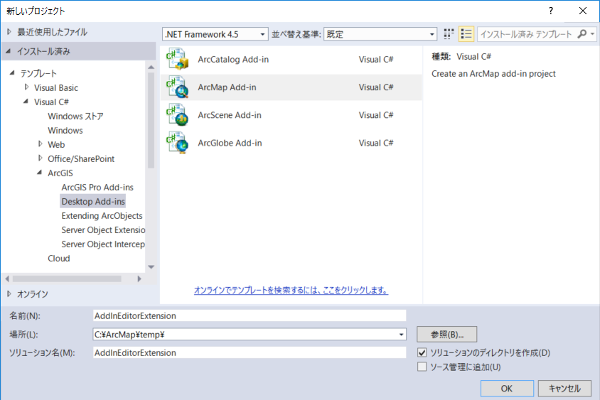Enable ソース管理に追加 checkbox
The width and height of the screenshot is (600, 400).
click(x=422, y=367)
